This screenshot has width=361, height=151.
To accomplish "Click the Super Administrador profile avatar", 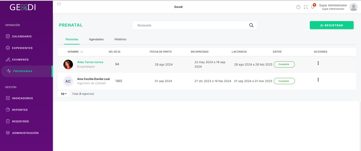I will [353, 7].
